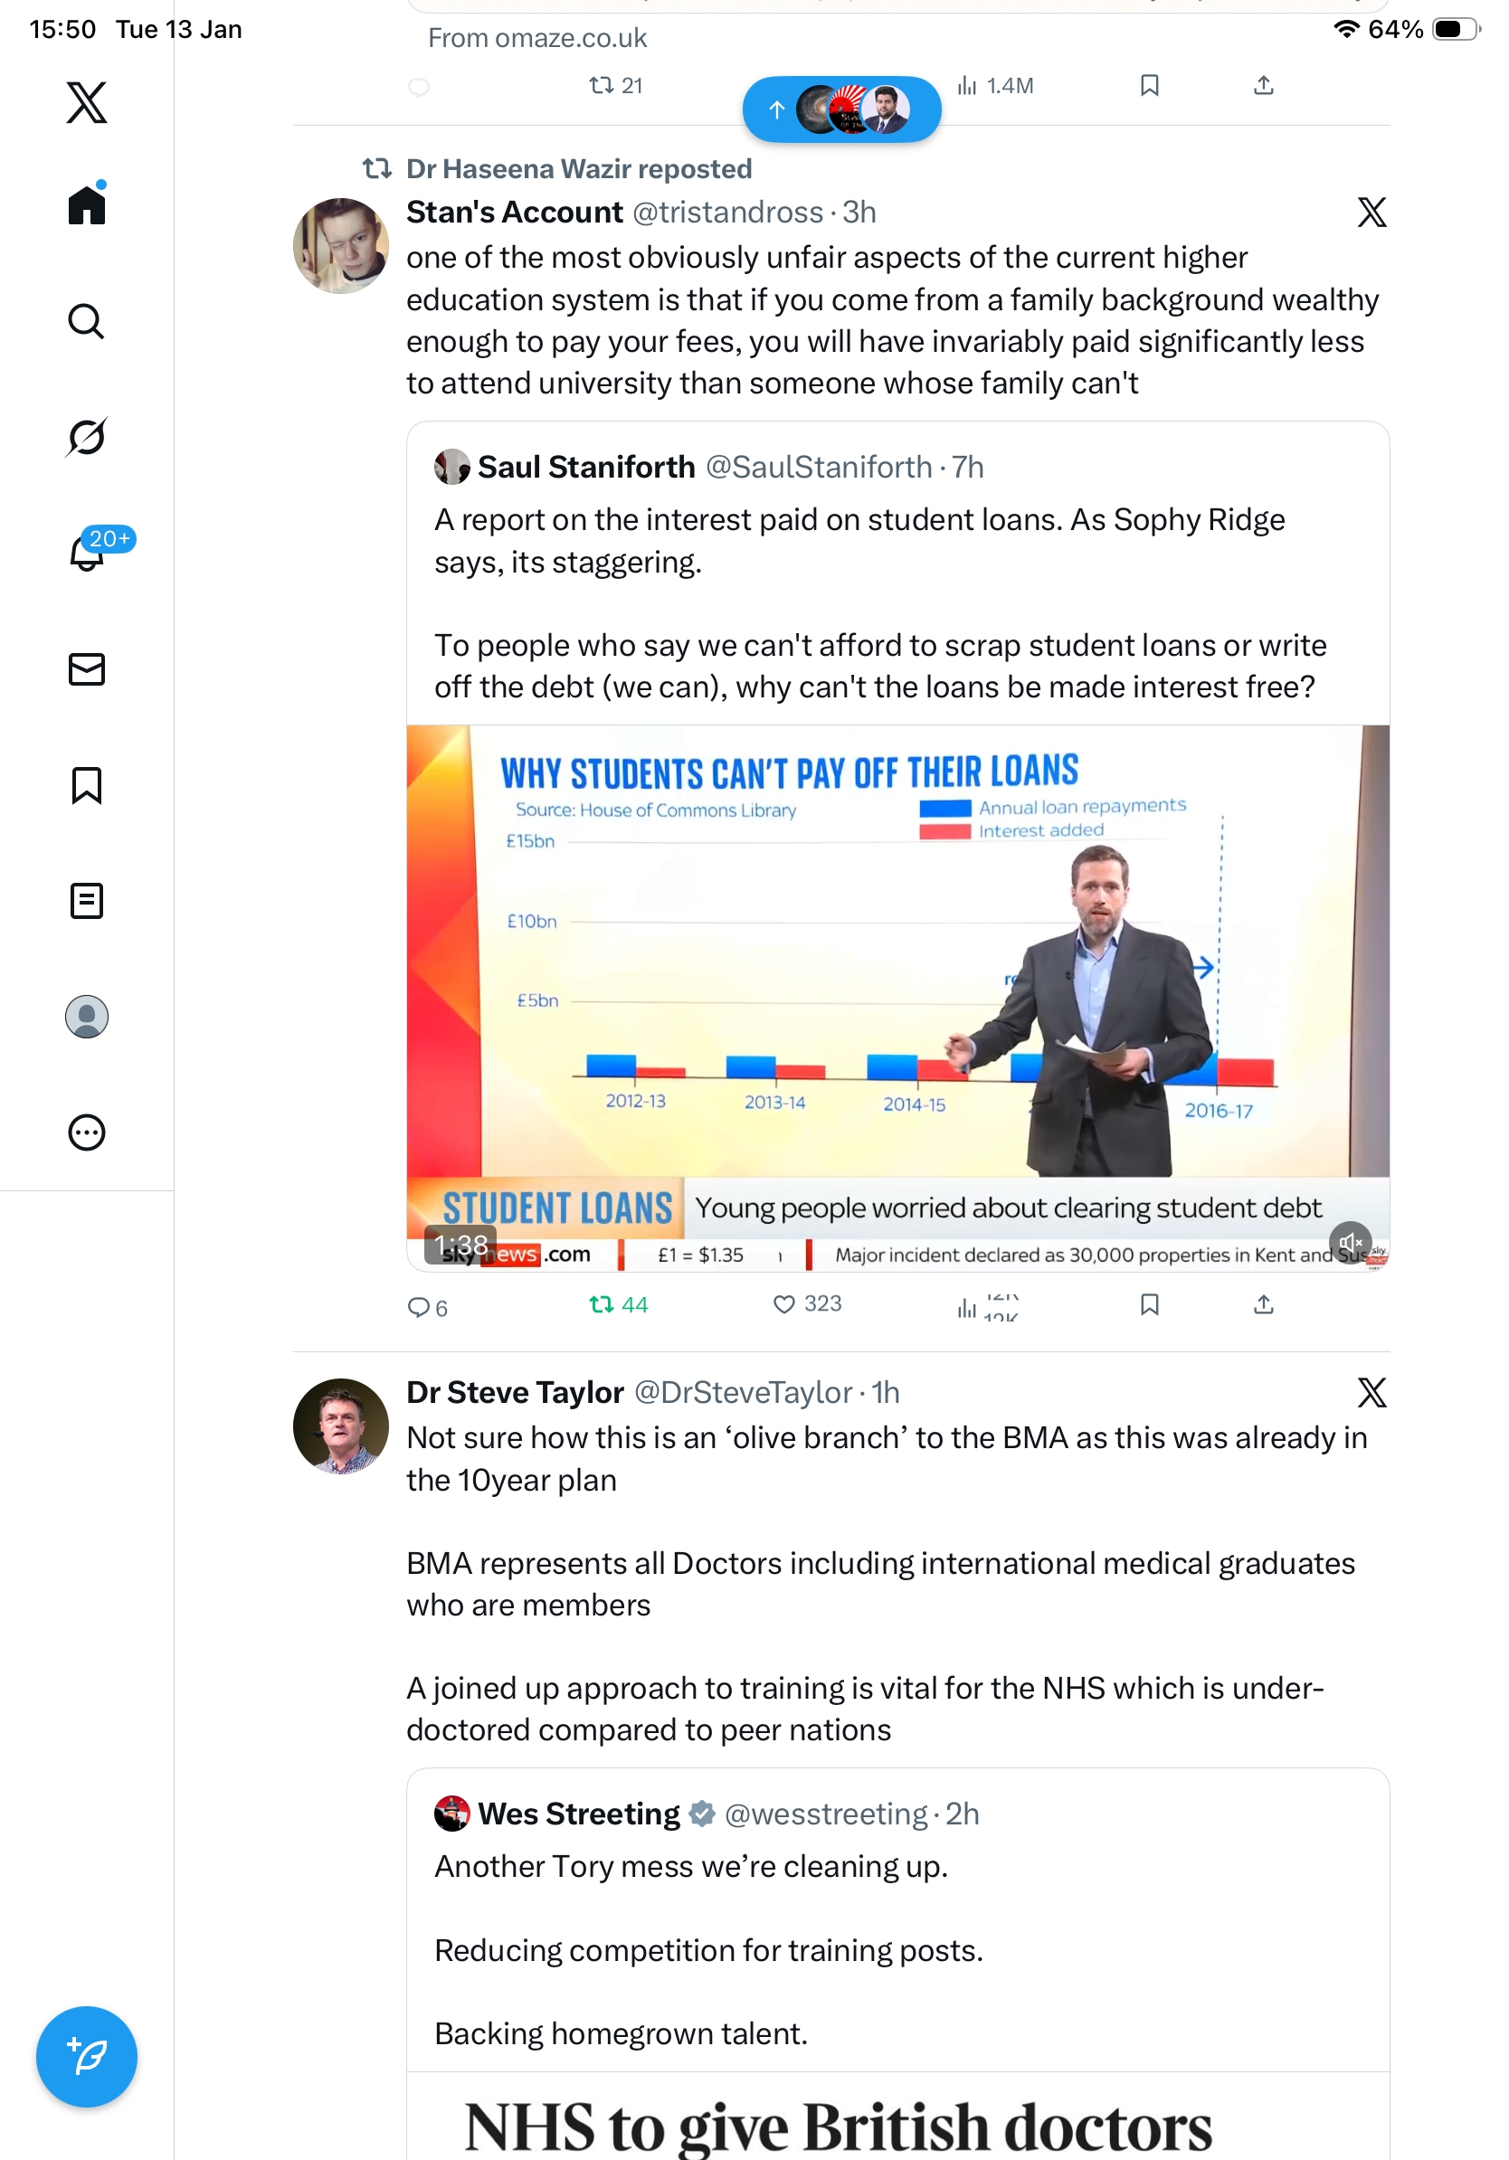Expand the More options circle menu
1509x2160 pixels.
tap(87, 1132)
